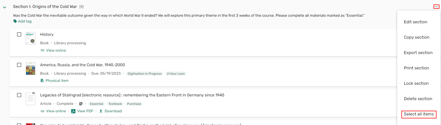Click the America, Russia book cover thumbnail

click(31, 69)
